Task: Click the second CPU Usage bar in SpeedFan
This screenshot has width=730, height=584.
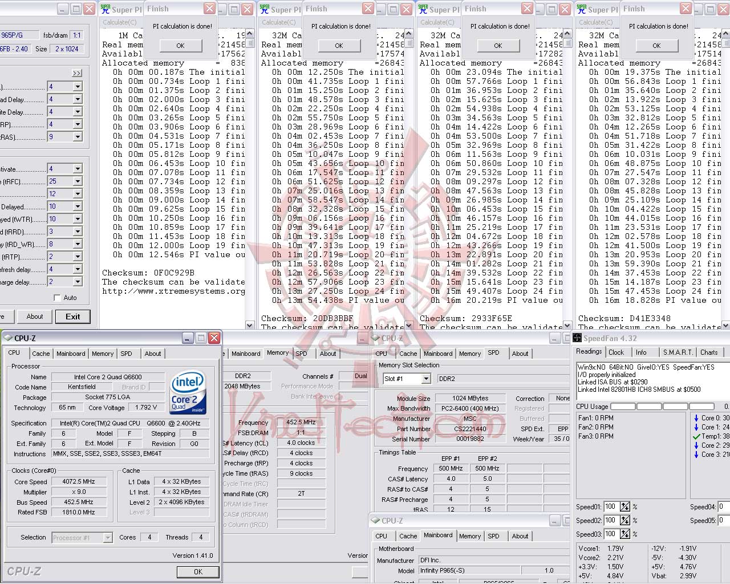Action: tap(649, 407)
